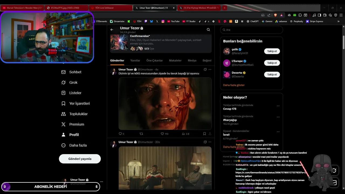Open the Instagram bookmark icon
Viewport: 345px width, 194px height.
[x=163, y=21]
